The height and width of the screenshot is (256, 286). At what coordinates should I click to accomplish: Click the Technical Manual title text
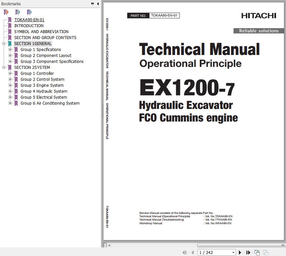coord(199,49)
